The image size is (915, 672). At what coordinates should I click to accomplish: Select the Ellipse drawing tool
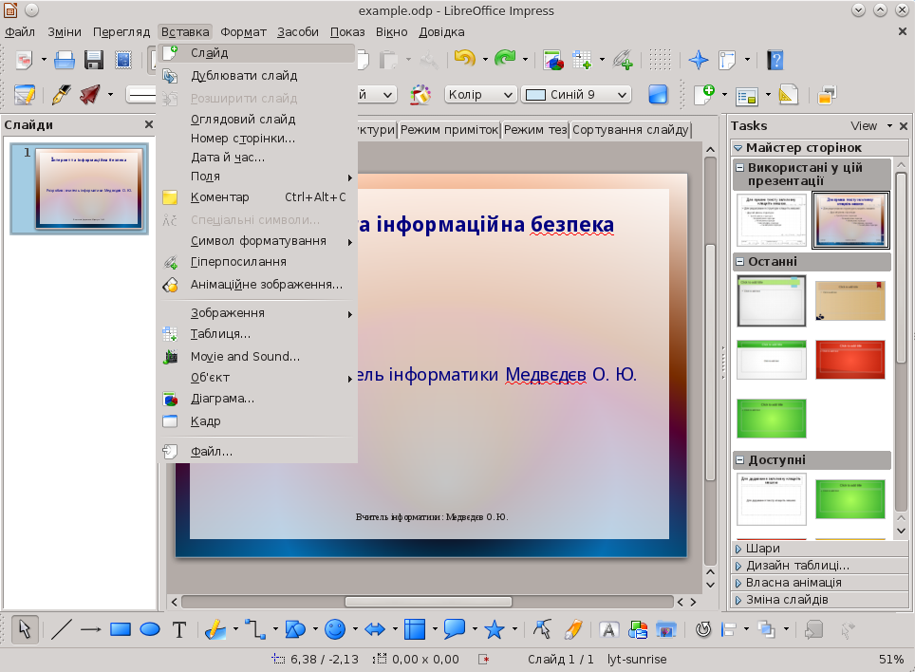coord(149,628)
